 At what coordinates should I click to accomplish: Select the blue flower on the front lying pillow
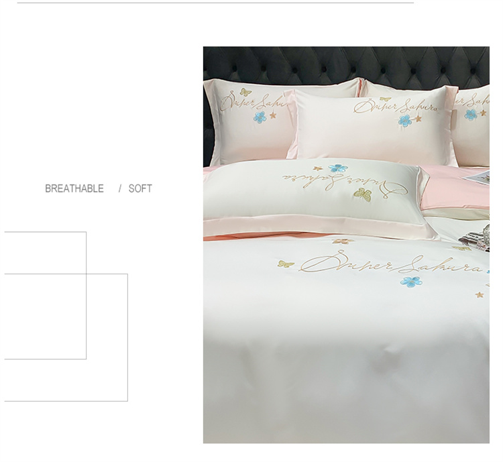(338, 168)
